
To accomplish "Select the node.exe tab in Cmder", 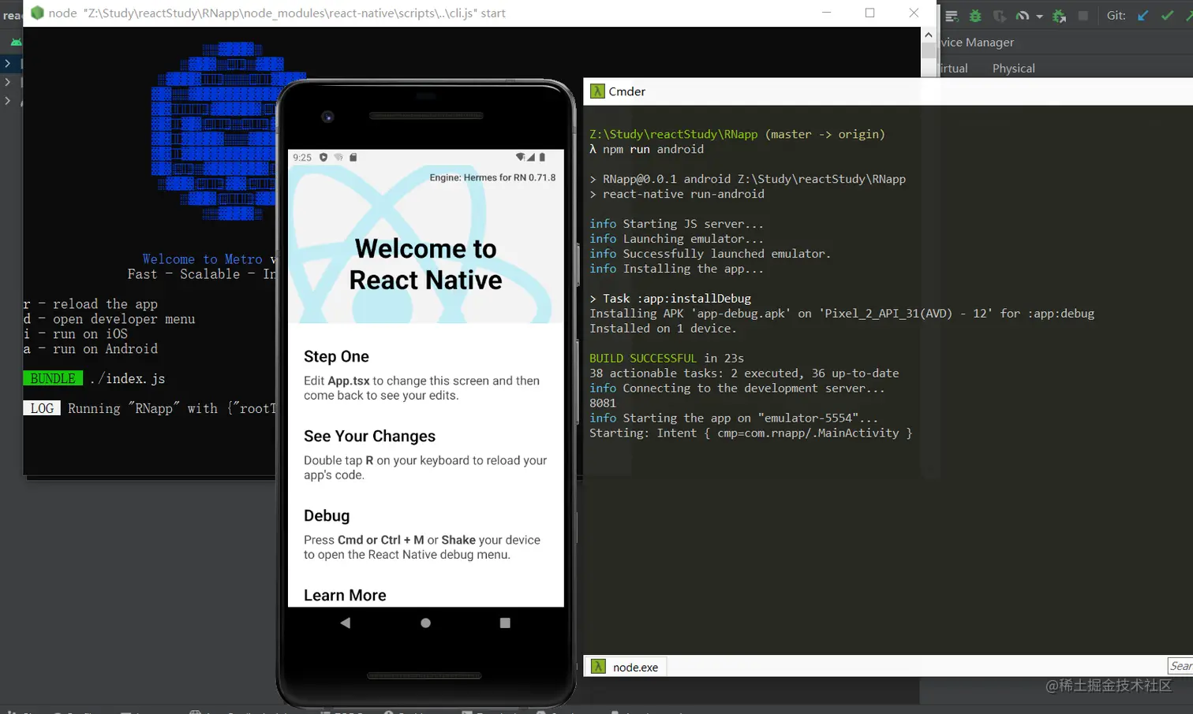I will pyautogui.click(x=627, y=667).
